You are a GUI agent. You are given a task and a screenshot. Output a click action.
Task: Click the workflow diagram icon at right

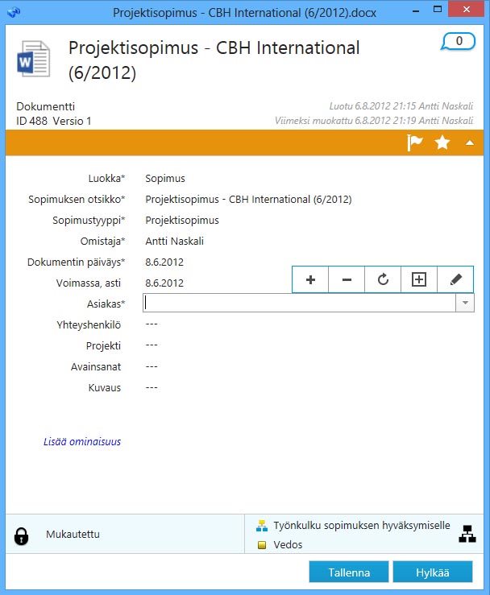(467, 534)
